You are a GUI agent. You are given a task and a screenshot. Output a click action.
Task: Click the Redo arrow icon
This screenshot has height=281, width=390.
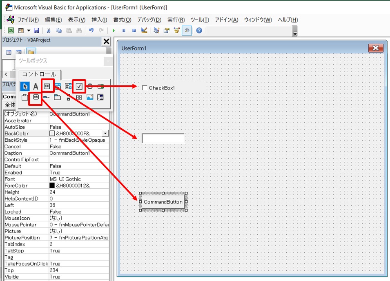tap(101, 30)
